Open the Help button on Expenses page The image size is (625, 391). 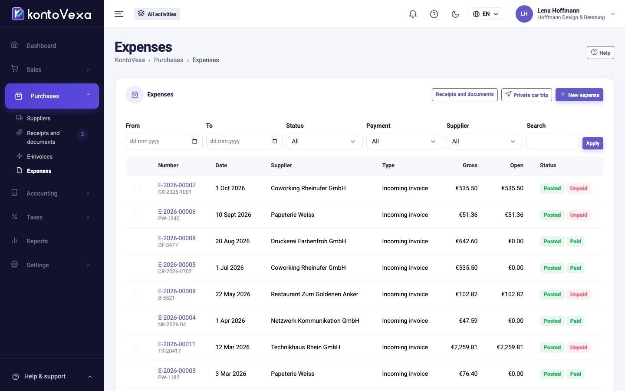coord(600,53)
